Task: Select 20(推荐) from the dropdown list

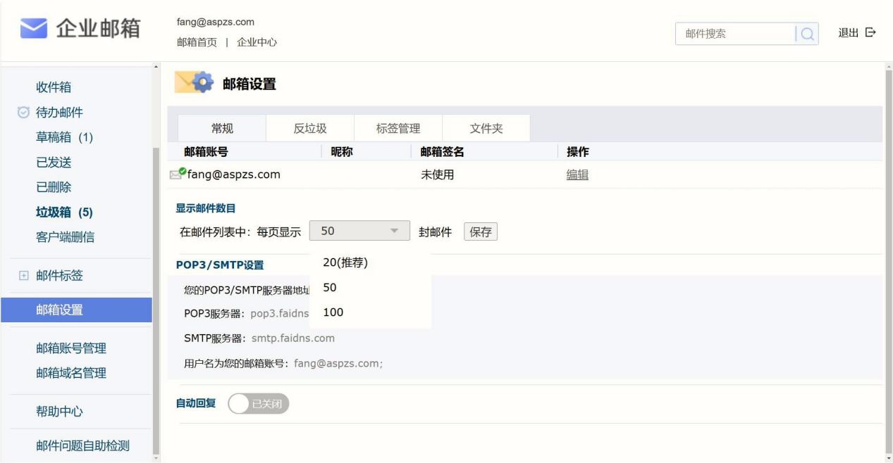Action: (x=345, y=262)
